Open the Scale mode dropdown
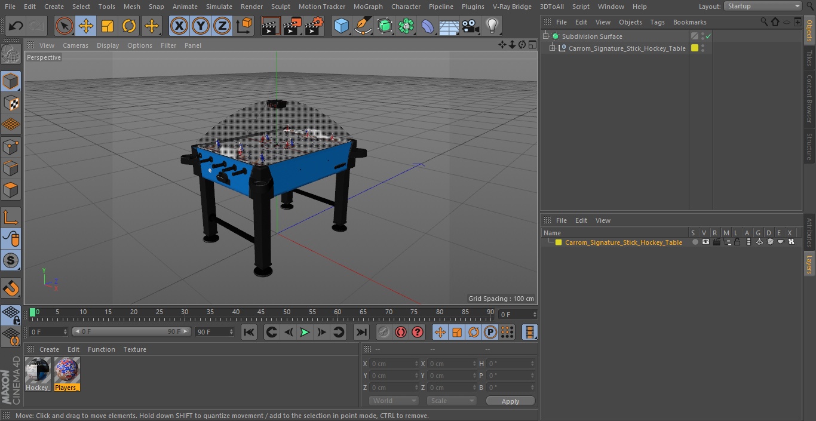Image resolution: width=816 pixels, height=421 pixels. (452, 401)
